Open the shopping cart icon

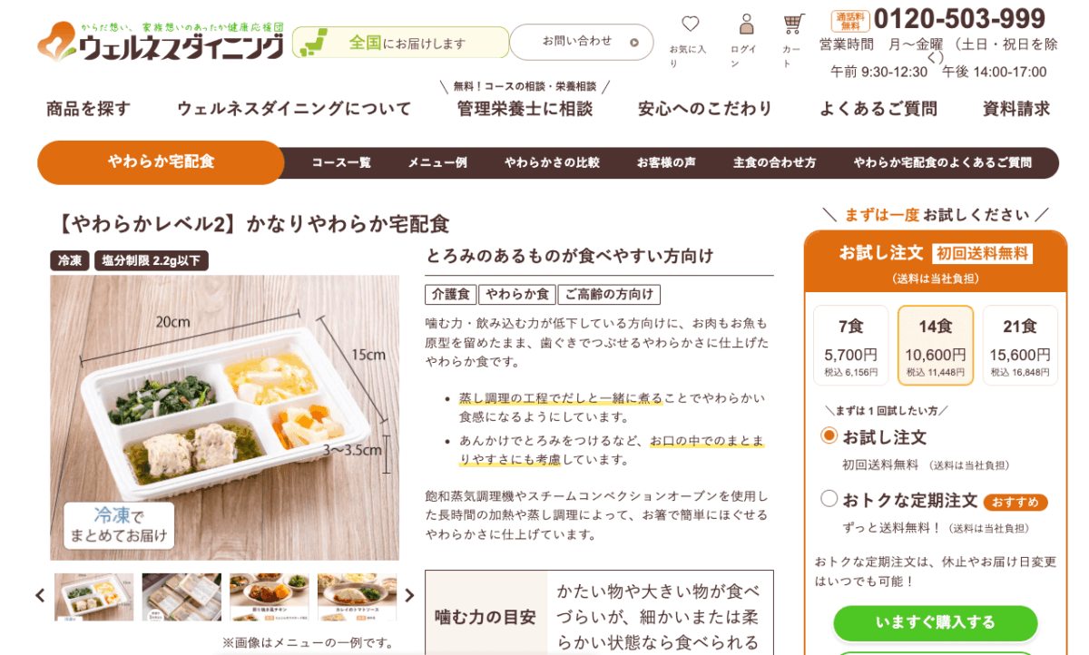pos(794,24)
